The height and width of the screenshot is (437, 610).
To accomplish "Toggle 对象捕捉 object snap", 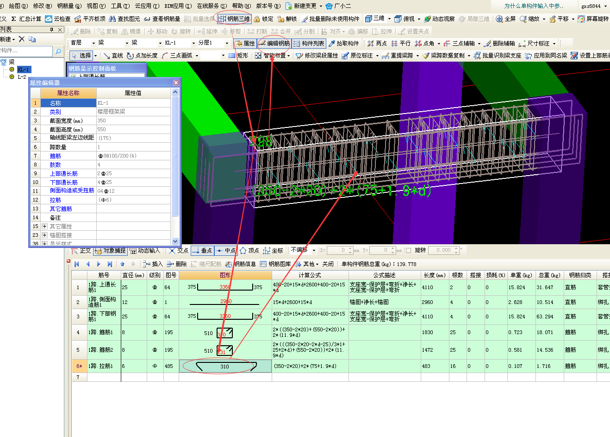I will coord(110,251).
